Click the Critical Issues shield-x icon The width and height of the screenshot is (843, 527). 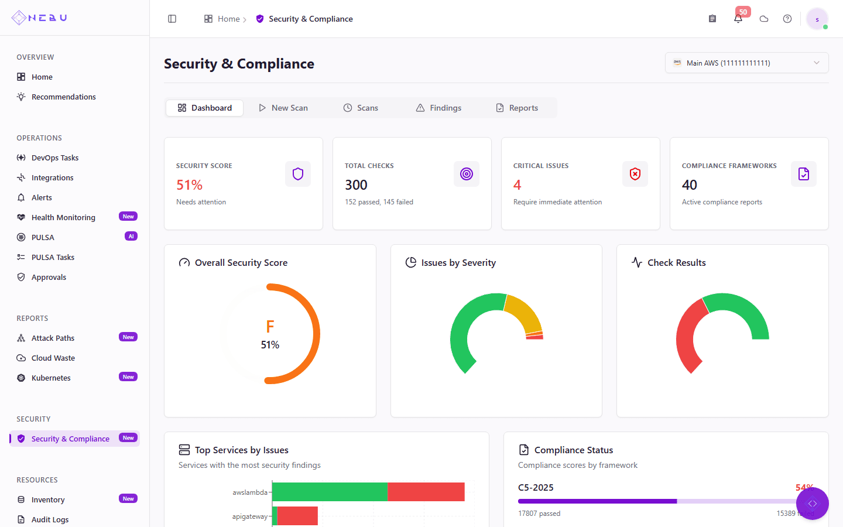tap(635, 174)
